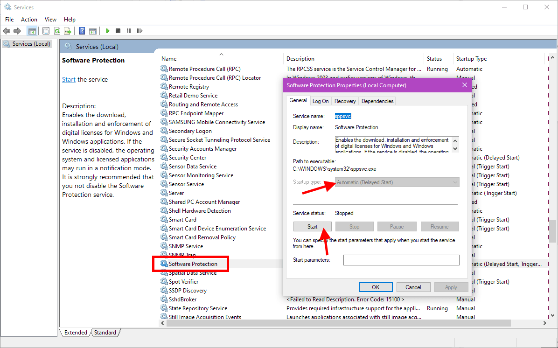Click inside the Start parameters field
Screen dimensions: 558x348
pos(401,260)
